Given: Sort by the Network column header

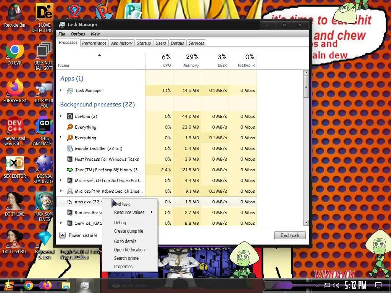Looking at the screenshot, I should (243, 61).
